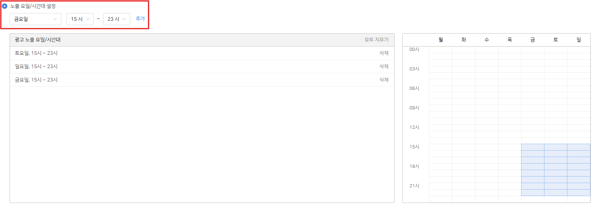Open the 15 시 start time dropdown
This screenshot has width=595, height=206.
click(80, 19)
